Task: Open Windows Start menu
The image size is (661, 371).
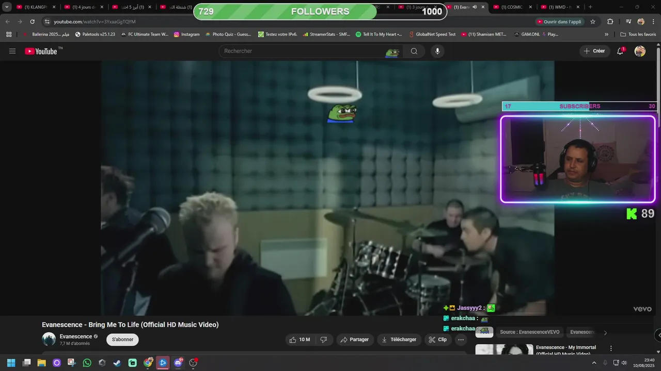Action: [11, 363]
